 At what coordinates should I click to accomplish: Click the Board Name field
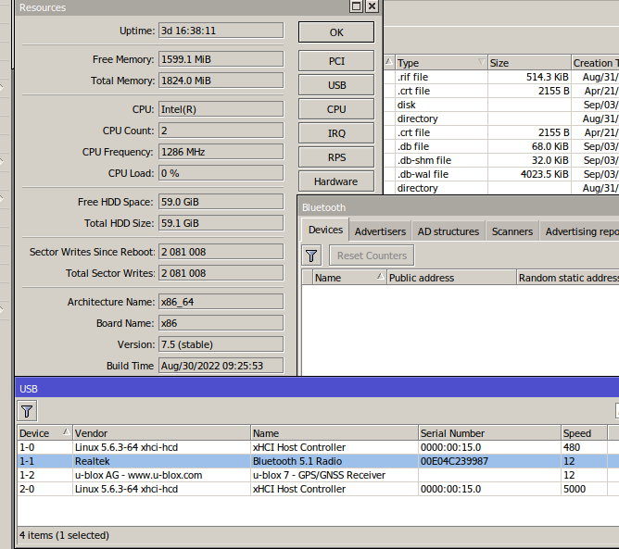[221, 323]
